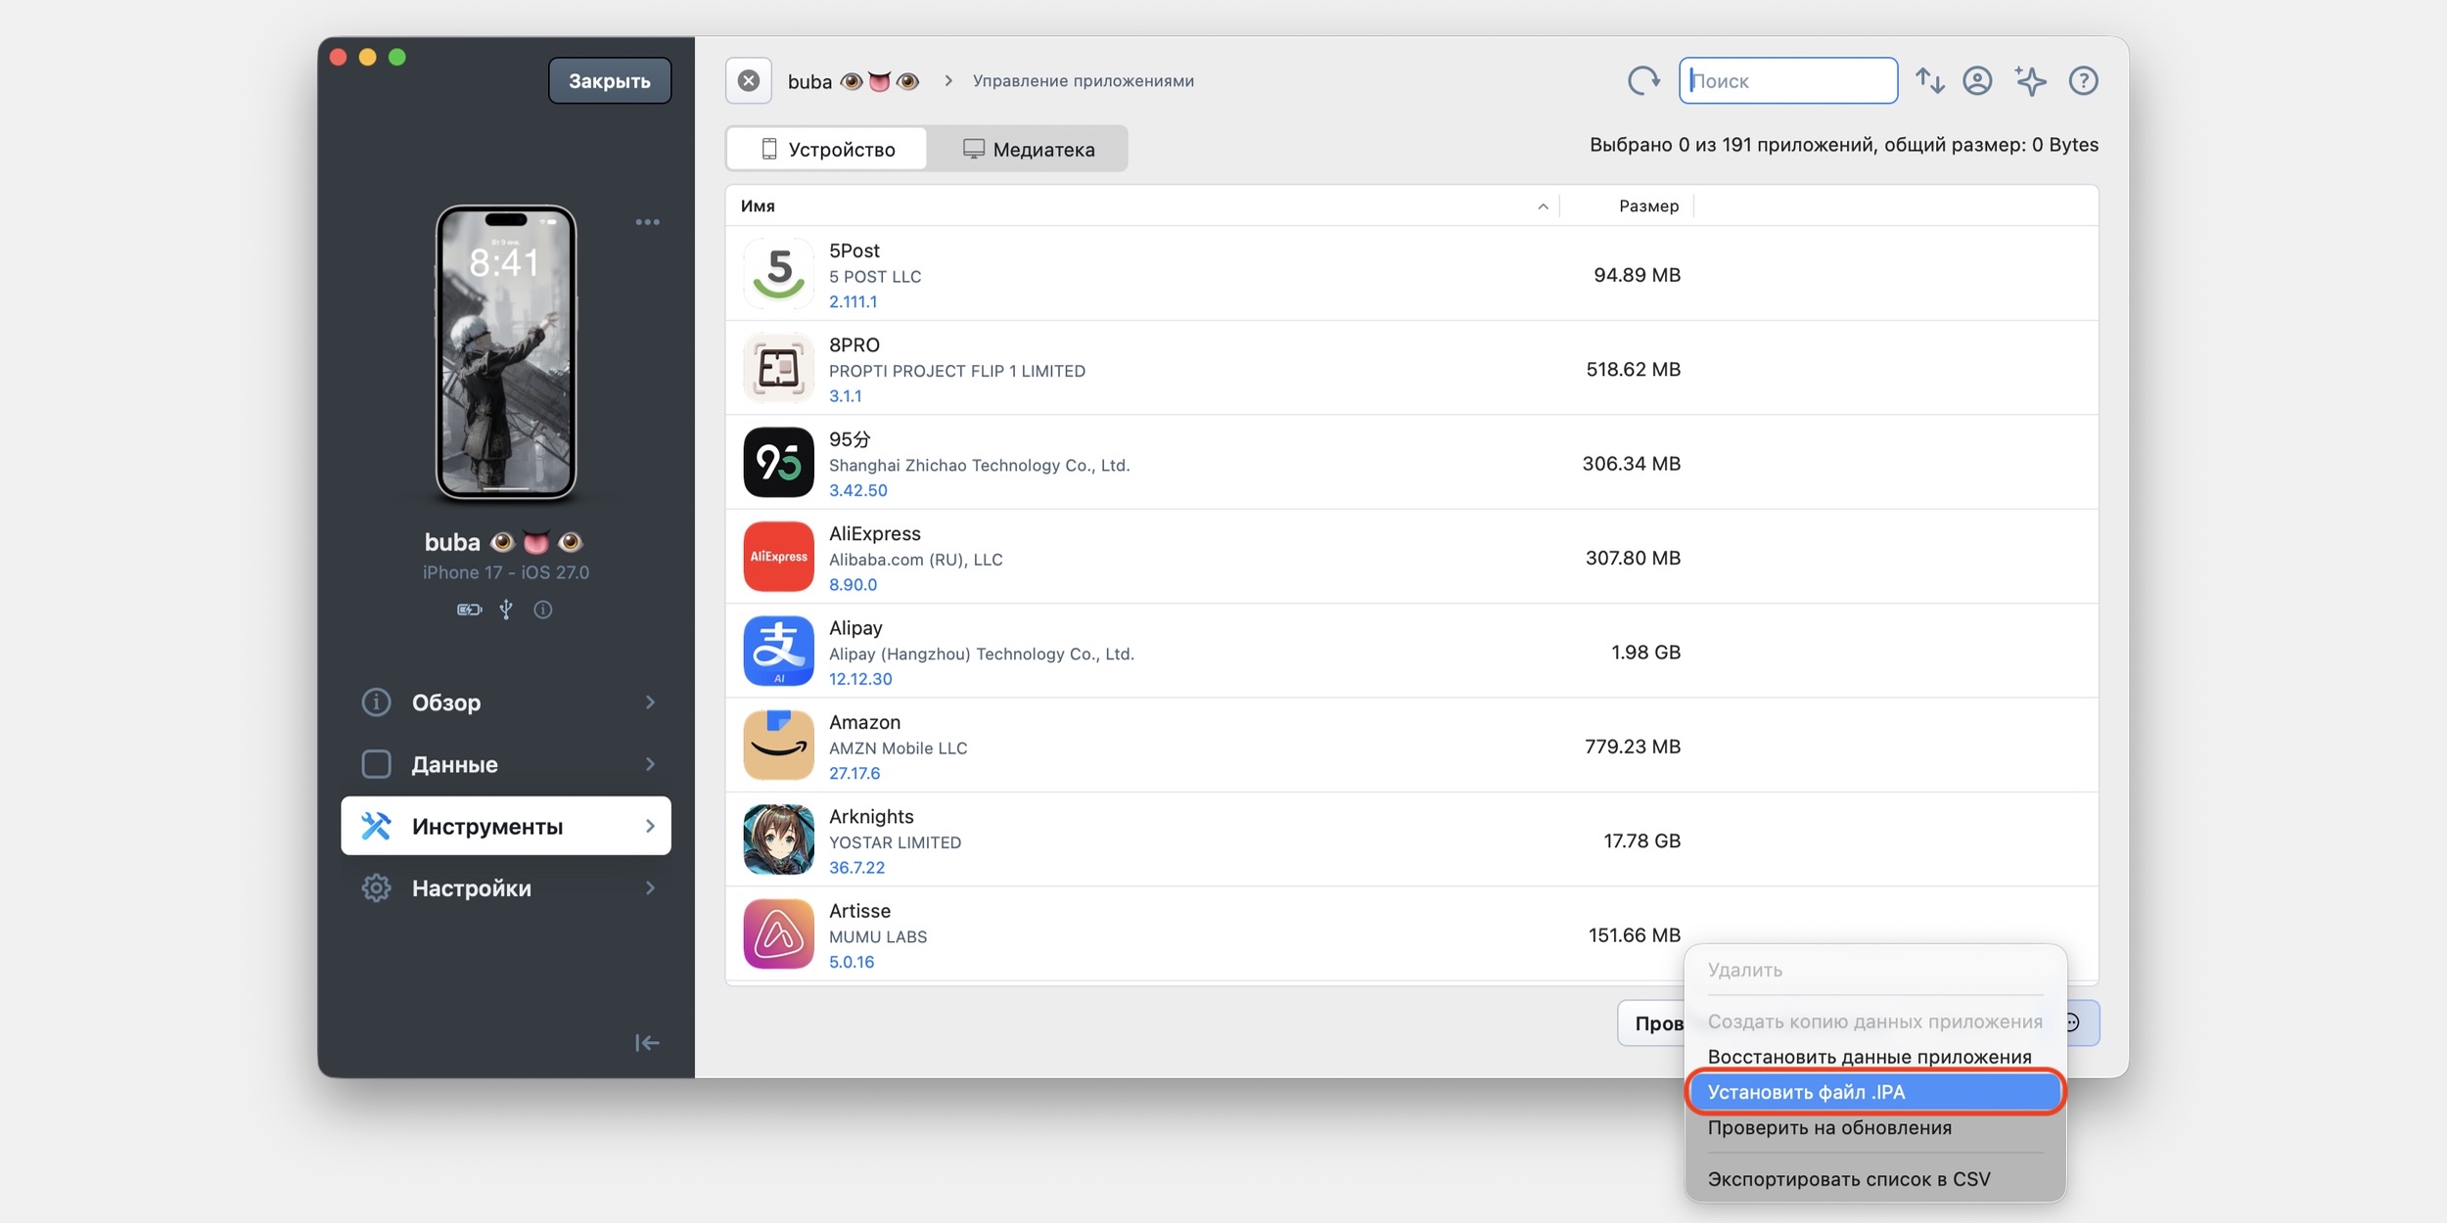Viewport: 2447px width, 1223px height.
Task: Click the USB connection icon under device
Action: [506, 610]
